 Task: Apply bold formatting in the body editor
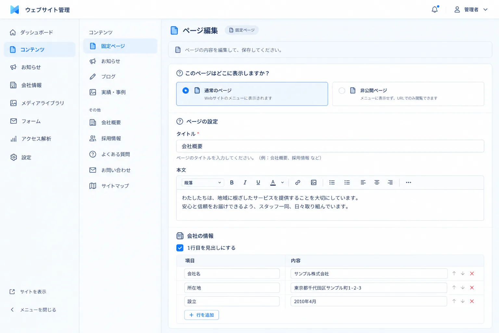[x=232, y=182]
